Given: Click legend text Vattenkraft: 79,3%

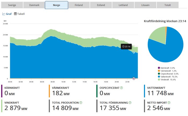Looking at the screenshot, I should pos(169,77).
